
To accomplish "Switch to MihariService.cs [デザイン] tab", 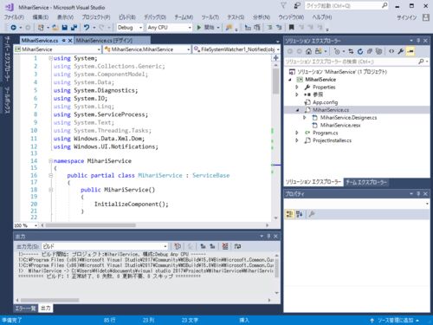I will click(104, 41).
